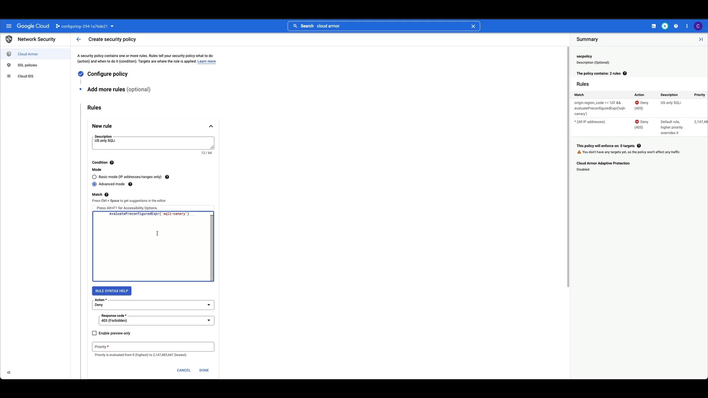Open the top bar help icon

click(676, 26)
